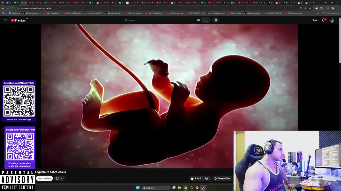The image size is (341, 191).
Task: Click the YouTube search magnifier button
Action: (x=206, y=20)
